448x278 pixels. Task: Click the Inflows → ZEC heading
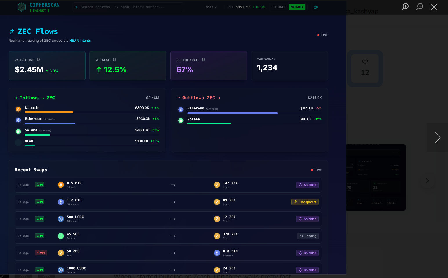pyautogui.click(x=35, y=98)
